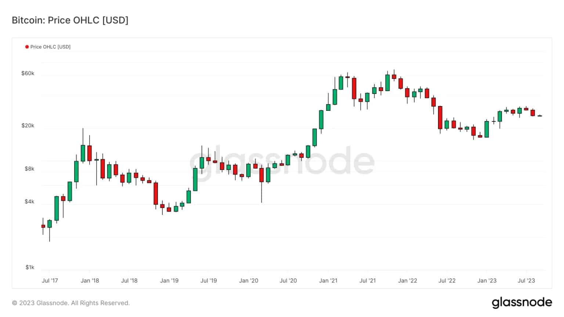The width and height of the screenshot is (564, 317).
Task: Select the Jan '18 date axis label
Action: [90, 281]
